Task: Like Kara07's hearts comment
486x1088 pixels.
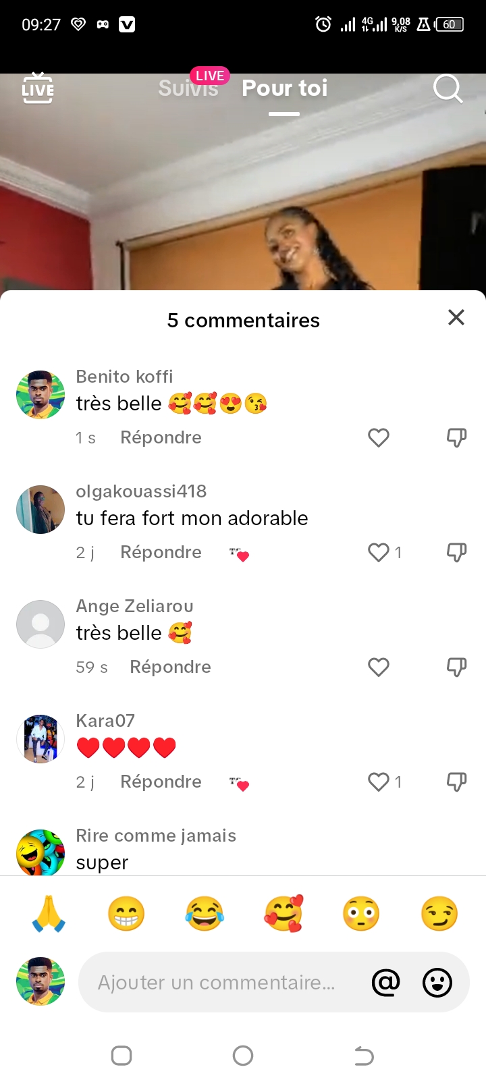Action: 379,782
